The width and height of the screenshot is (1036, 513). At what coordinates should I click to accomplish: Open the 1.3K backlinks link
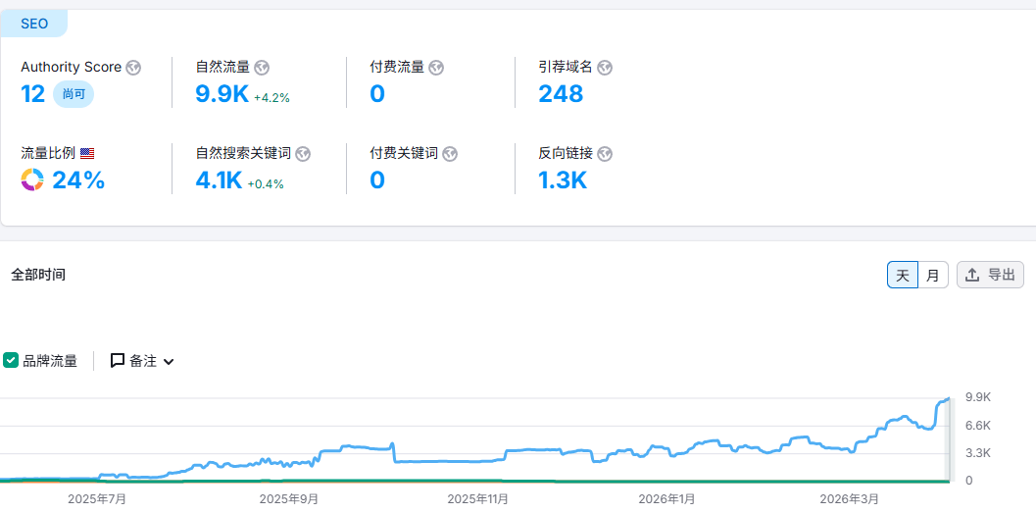tap(562, 180)
